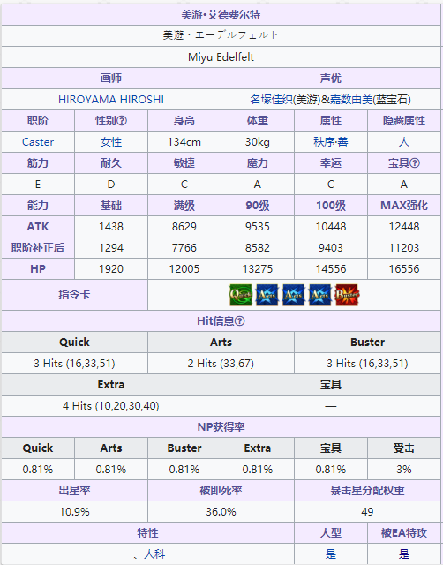Screen dimensions: 443x565
Task: Open the Caster class link
Action: point(38,142)
